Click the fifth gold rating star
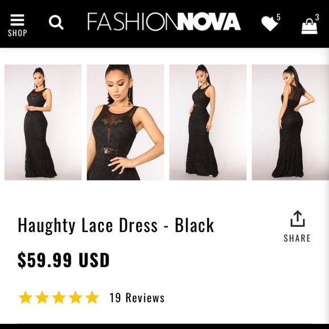The width and height of the screenshot is (329, 329). (92, 297)
